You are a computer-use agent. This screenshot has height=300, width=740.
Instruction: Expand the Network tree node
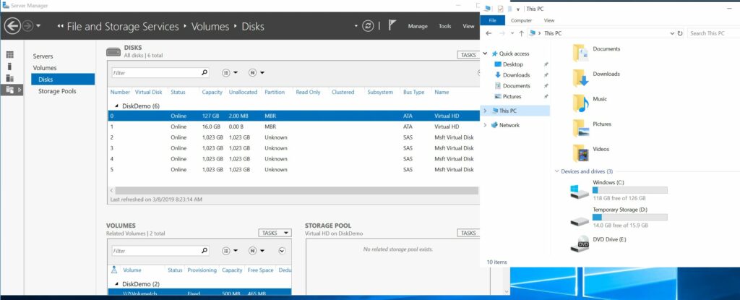pos(485,125)
